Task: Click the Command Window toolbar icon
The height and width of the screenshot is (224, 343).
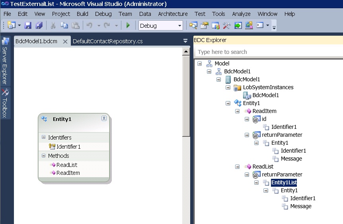Action: click(x=260, y=25)
